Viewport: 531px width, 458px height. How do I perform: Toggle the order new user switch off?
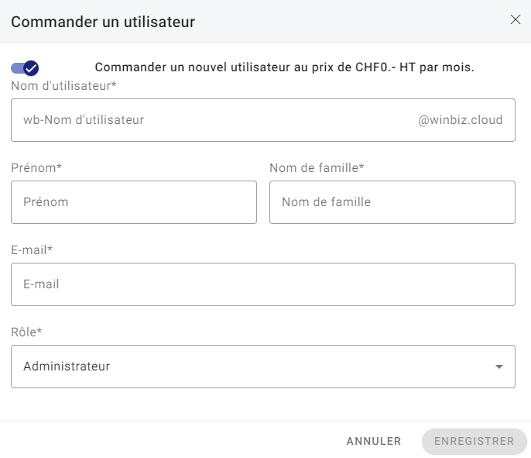(25, 68)
